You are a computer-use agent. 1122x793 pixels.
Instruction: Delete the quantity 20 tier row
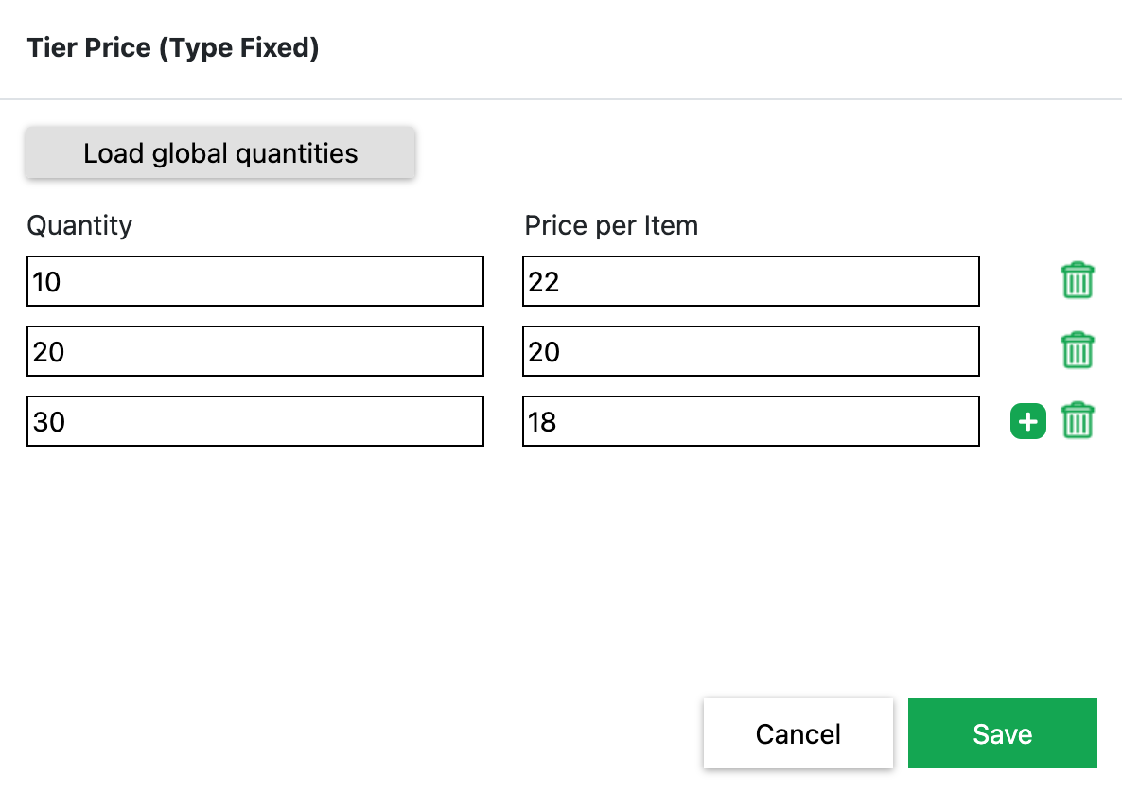1077,351
